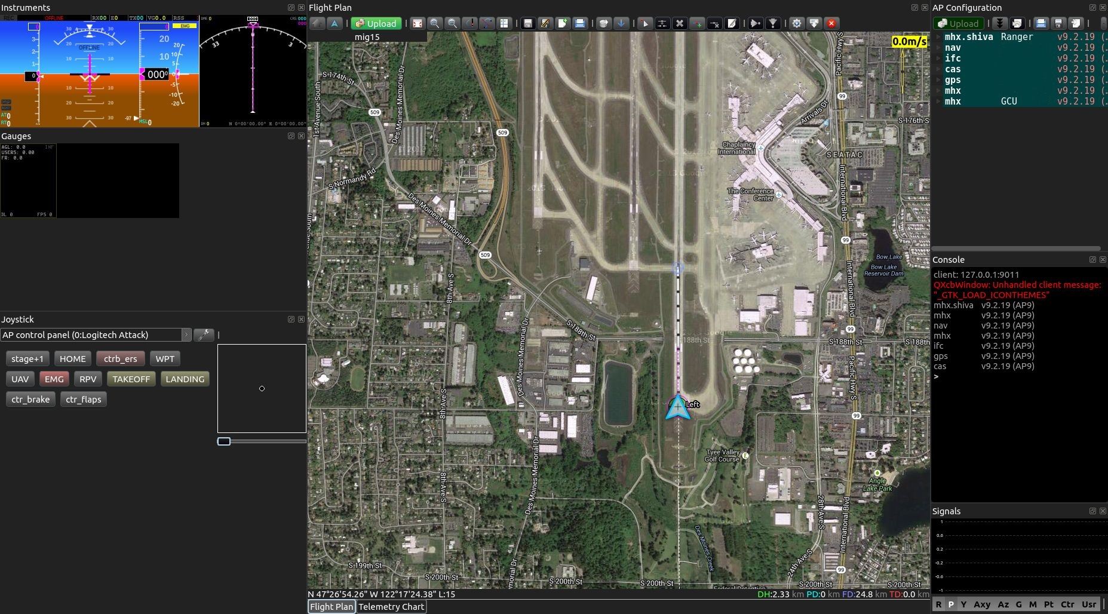Select UAV mode button
Viewport: 1108px width, 614px height.
click(x=20, y=379)
